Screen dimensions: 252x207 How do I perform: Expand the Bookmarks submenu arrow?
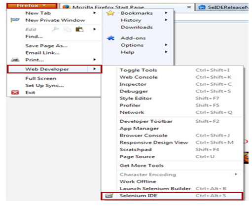(x=166, y=13)
